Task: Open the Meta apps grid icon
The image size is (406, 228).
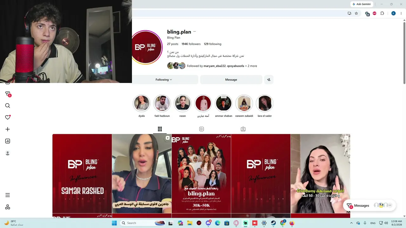Action: pos(8,207)
